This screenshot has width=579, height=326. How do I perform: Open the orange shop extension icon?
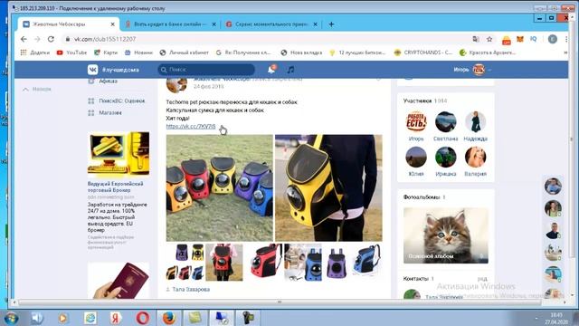[507, 40]
